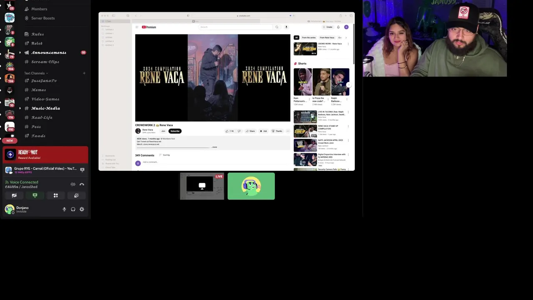
Task: Expand description with ...more
Action: click(214, 147)
